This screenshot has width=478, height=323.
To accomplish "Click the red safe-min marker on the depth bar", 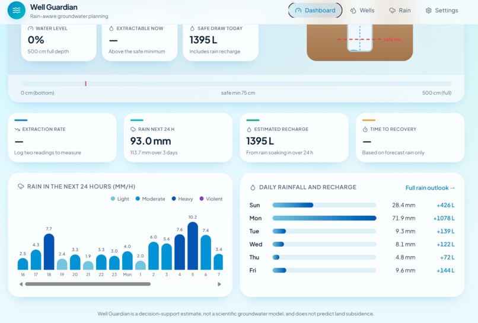I will [85, 84].
